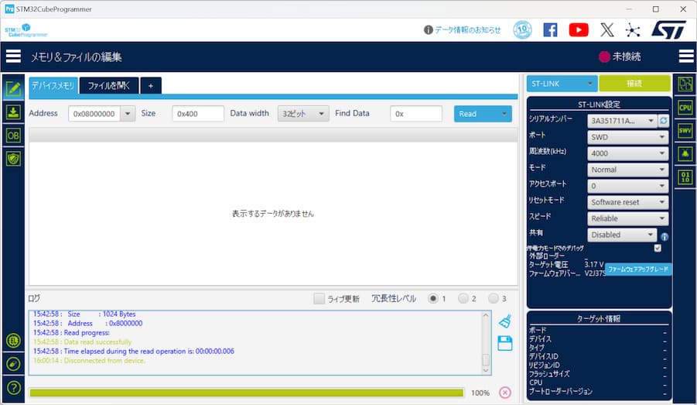Click the 3.17 V target voltage value
Image resolution: width=697 pixels, height=405 pixels.
594,264
